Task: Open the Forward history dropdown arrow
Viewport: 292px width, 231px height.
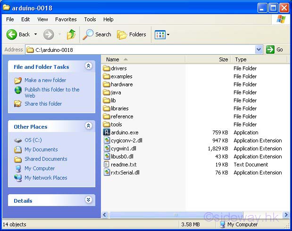Action: coord(59,34)
